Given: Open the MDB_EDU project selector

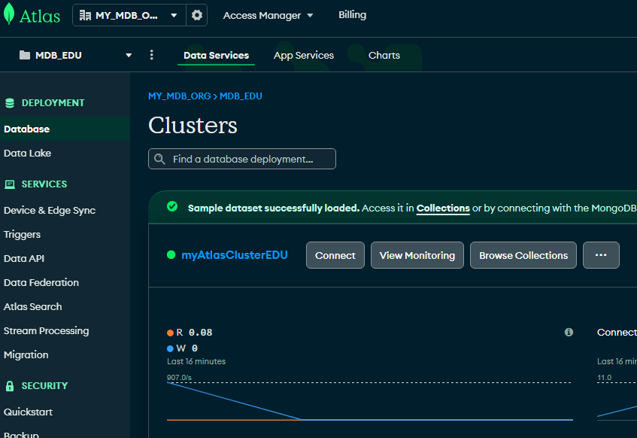Looking at the screenshot, I should (75, 55).
